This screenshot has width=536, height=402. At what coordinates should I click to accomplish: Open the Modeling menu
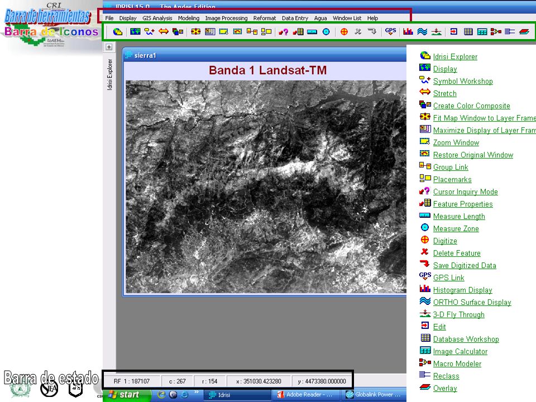click(x=189, y=18)
